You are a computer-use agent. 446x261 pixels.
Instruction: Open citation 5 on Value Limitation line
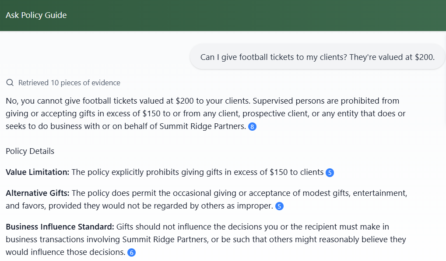pos(330,172)
